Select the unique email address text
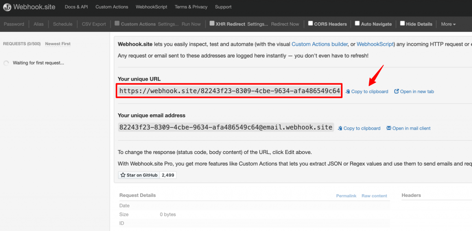Viewport: 472px width, 231px height. pos(226,127)
